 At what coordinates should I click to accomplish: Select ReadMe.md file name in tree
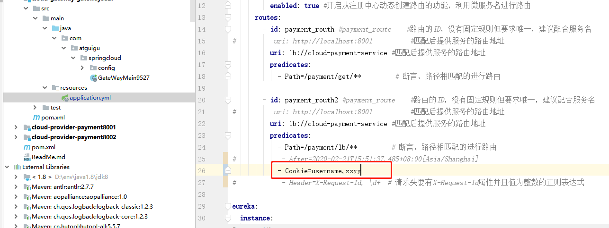click(x=48, y=157)
